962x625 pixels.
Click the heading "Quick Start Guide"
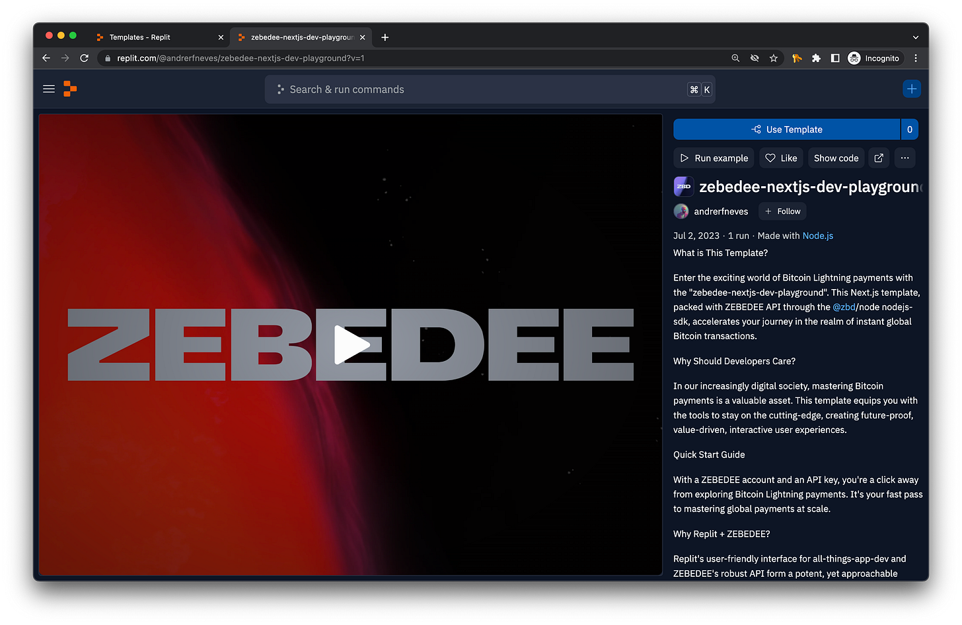pos(709,455)
